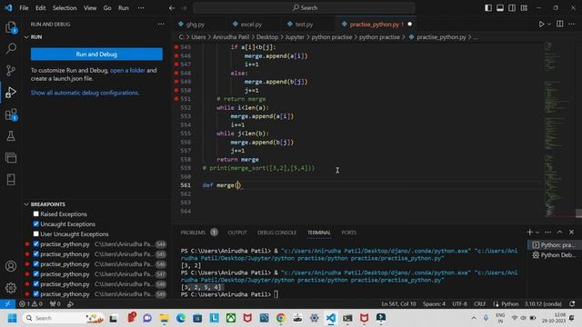Open Google Chrome from the taskbar

tap(281, 318)
